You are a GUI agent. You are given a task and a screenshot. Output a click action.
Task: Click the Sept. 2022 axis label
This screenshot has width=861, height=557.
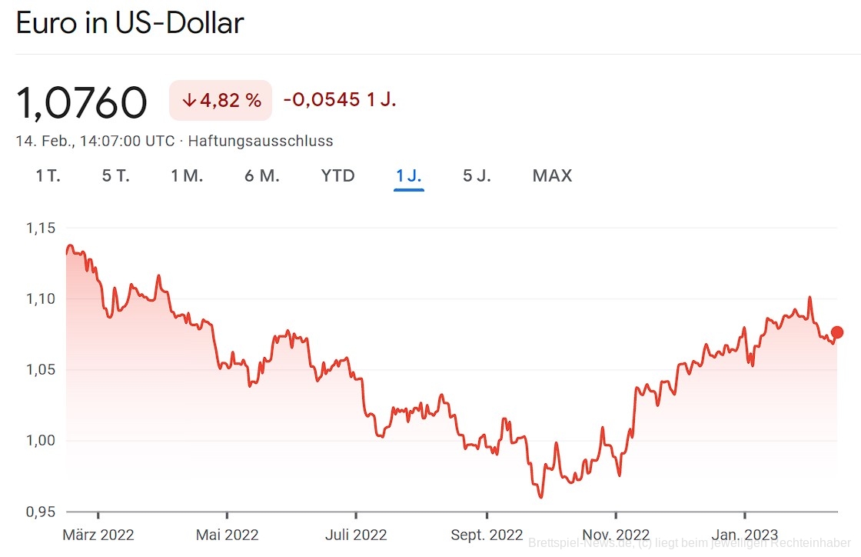click(x=486, y=534)
